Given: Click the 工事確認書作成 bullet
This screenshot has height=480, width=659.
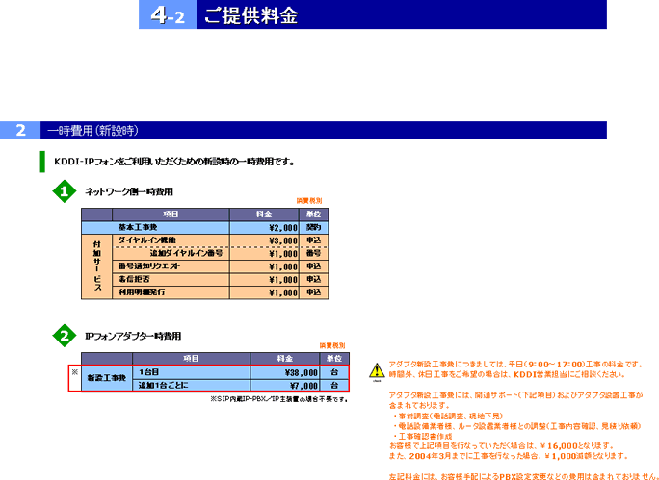Looking at the screenshot, I should [422, 437].
